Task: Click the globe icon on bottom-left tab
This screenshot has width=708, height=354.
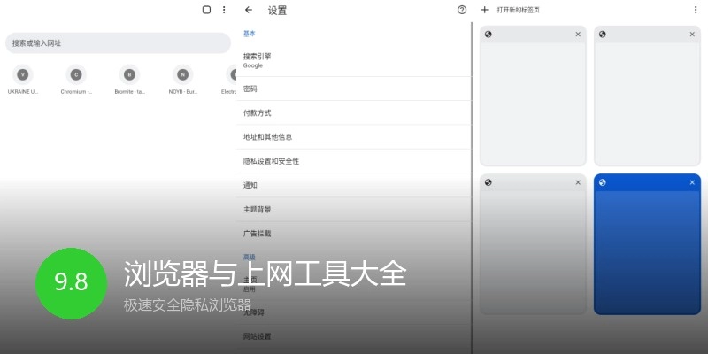Action: pos(489,182)
